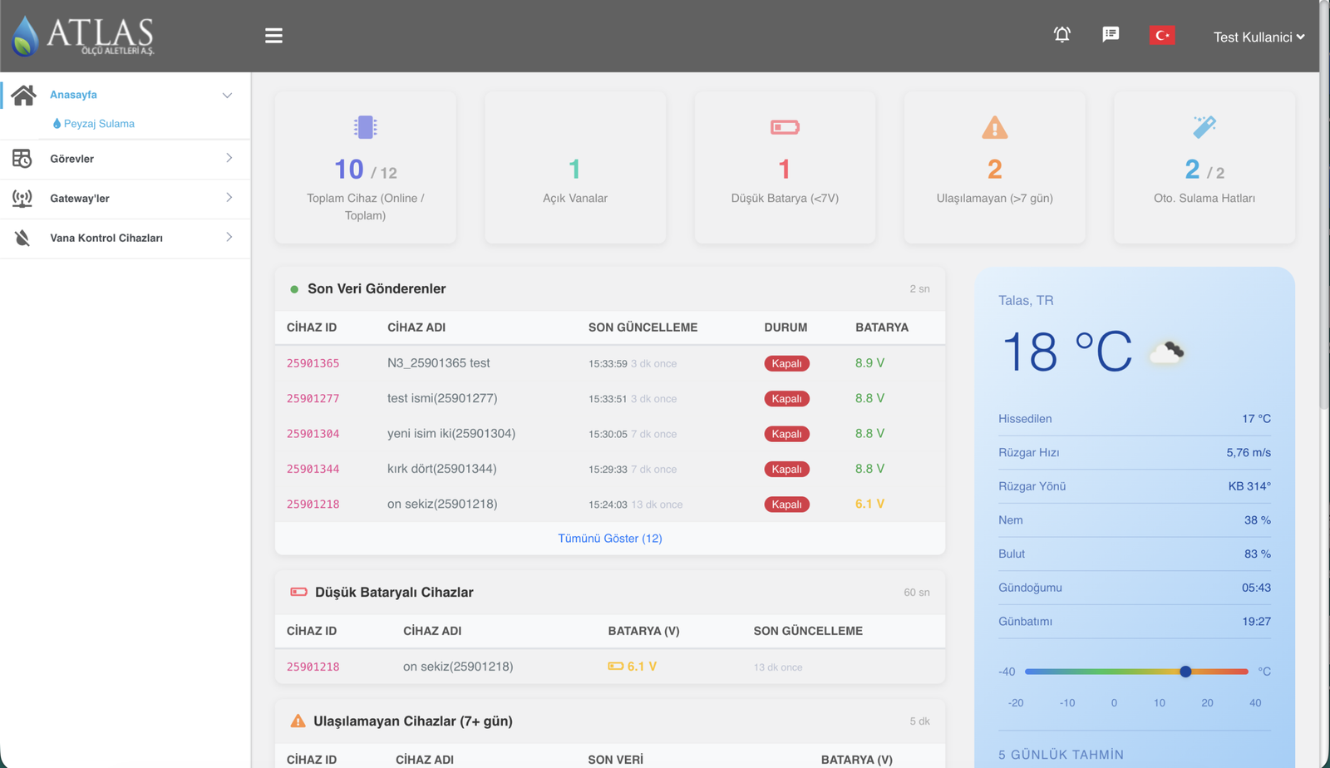Open device ID 25901344 link
The height and width of the screenshot is (768, 1330).
[x=313, y=469]
